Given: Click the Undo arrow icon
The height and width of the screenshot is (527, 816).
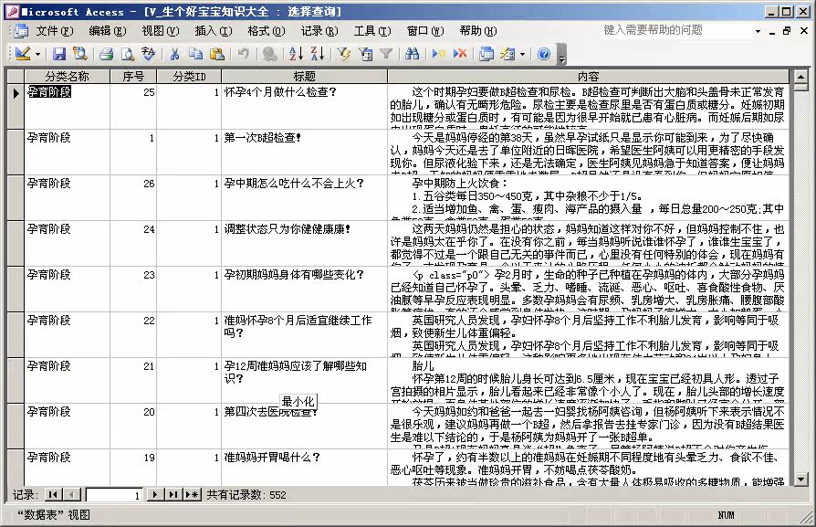Looking at the screenshot, I should coord(243,54).
